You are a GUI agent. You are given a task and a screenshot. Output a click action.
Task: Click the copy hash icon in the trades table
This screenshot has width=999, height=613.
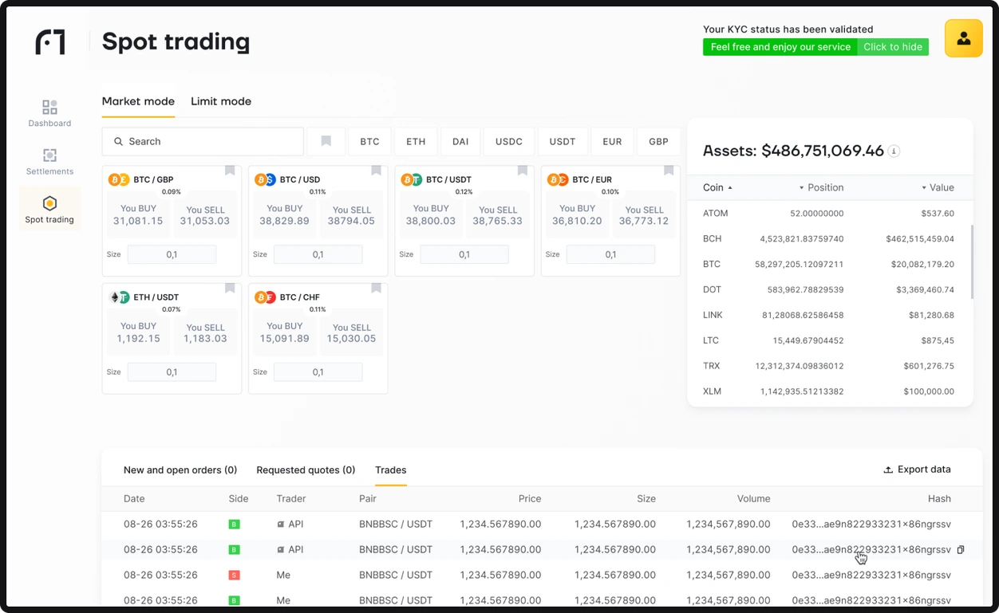point(961,549)
